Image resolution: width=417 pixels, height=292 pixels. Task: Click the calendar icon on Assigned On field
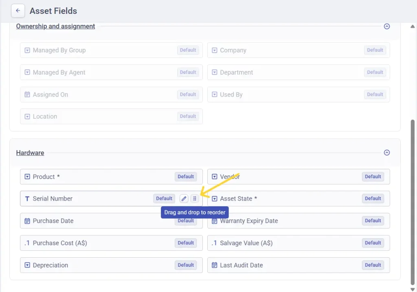pyautogui.click(x=27, y=94)
